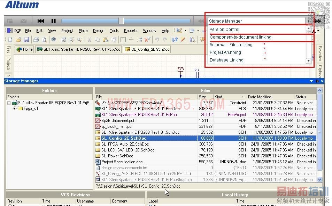Switch to the SL_Config_2E.SchDoc document tab
The image size is (332, 206).
point(147,49)
